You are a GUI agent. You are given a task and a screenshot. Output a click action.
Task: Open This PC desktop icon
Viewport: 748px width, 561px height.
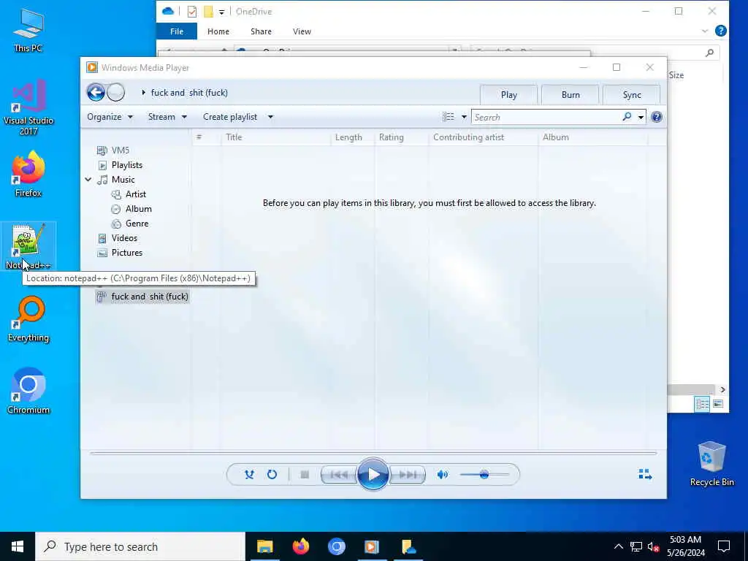coord(28,30)
